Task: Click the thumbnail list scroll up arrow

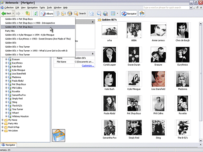Action: coord(201,24)
